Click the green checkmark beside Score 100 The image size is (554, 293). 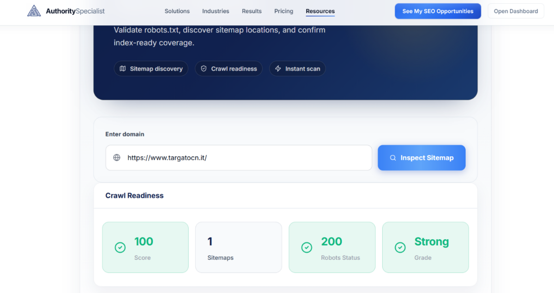point(120,248)
